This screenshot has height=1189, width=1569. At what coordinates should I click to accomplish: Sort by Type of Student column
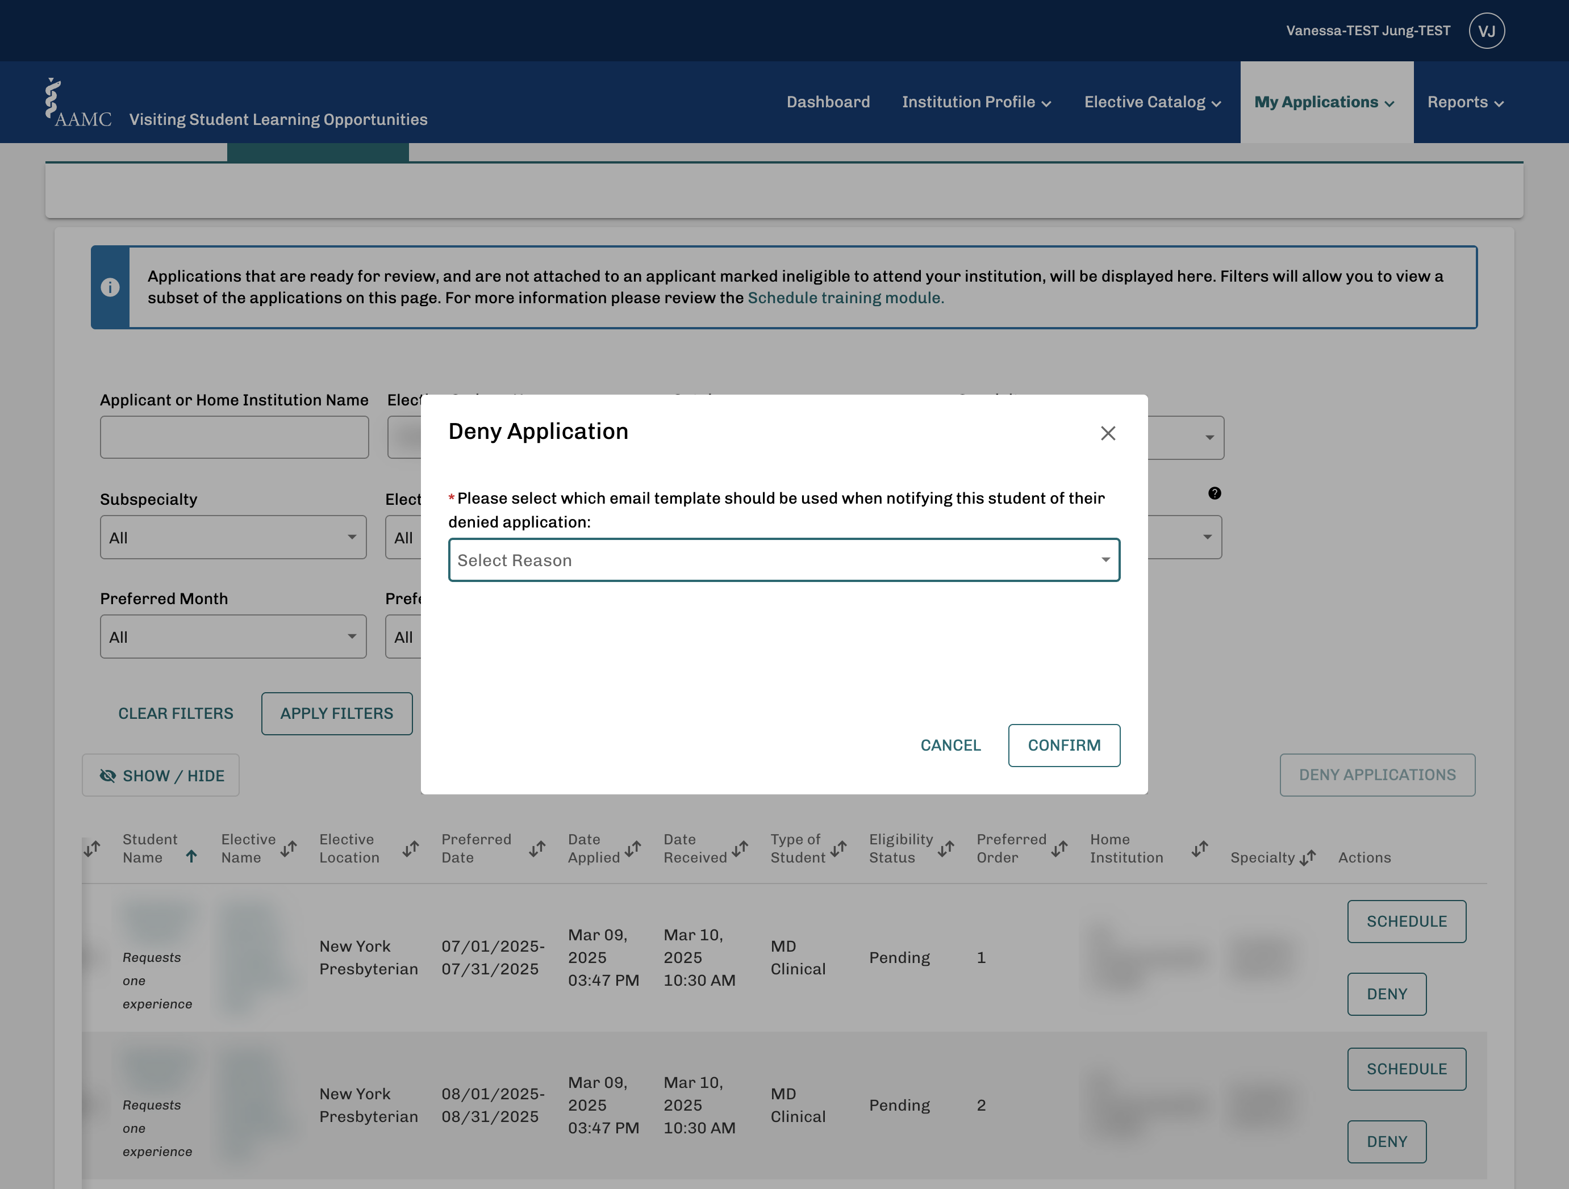[x=838, y=848]
